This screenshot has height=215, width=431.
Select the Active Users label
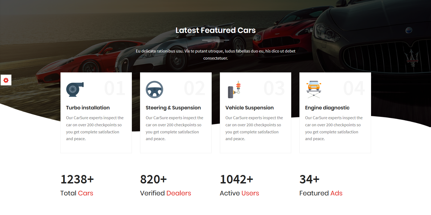(239, 193)
